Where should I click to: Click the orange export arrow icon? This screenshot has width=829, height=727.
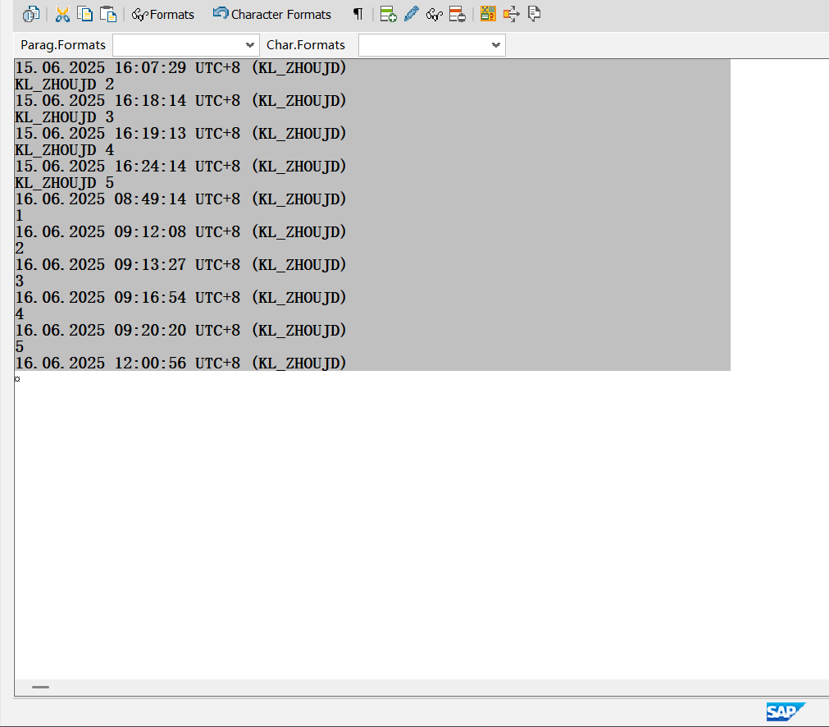(x=511, y=14)
